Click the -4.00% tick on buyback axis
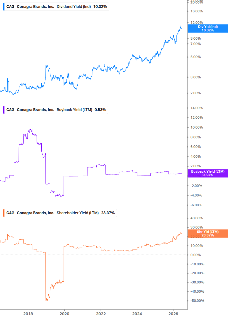Image resolution: width=228 pixels, height=319 pixels. 196,195
